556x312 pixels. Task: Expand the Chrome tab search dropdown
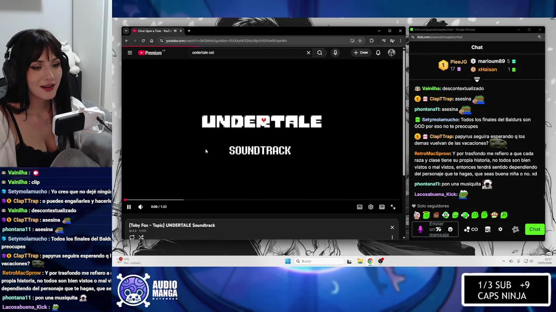click(126, 31)
